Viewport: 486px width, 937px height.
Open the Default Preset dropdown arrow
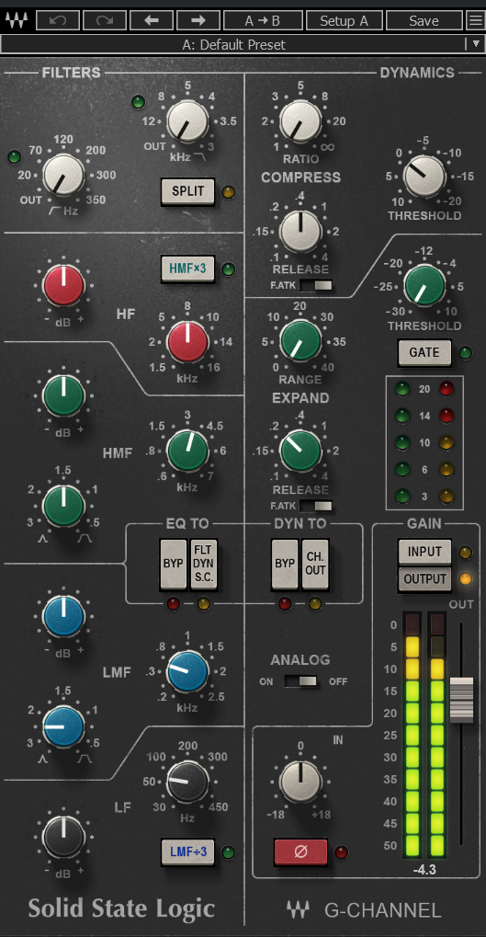click(475, 43)
